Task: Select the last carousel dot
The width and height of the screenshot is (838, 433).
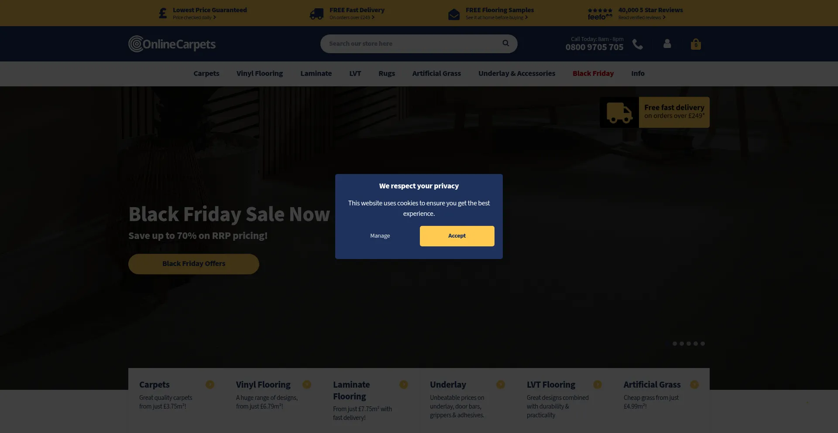Action: [703, 344]
